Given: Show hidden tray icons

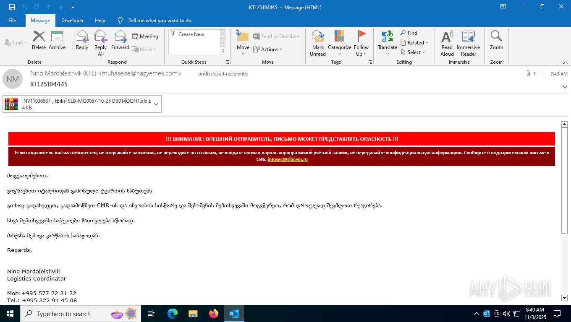Looking at the screenshot, I should (x=477, y=314).
